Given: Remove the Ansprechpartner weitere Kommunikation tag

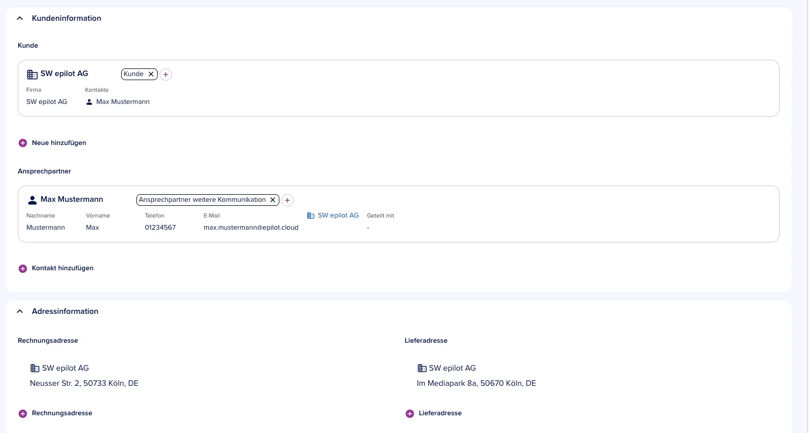Looking at the screenshot, I should point(273,200).
